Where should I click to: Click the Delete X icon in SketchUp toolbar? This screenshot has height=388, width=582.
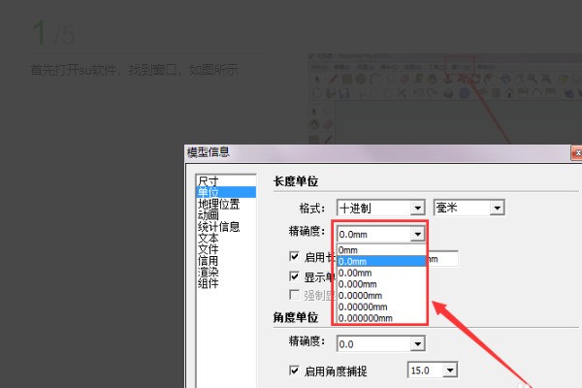coord(402,93)
